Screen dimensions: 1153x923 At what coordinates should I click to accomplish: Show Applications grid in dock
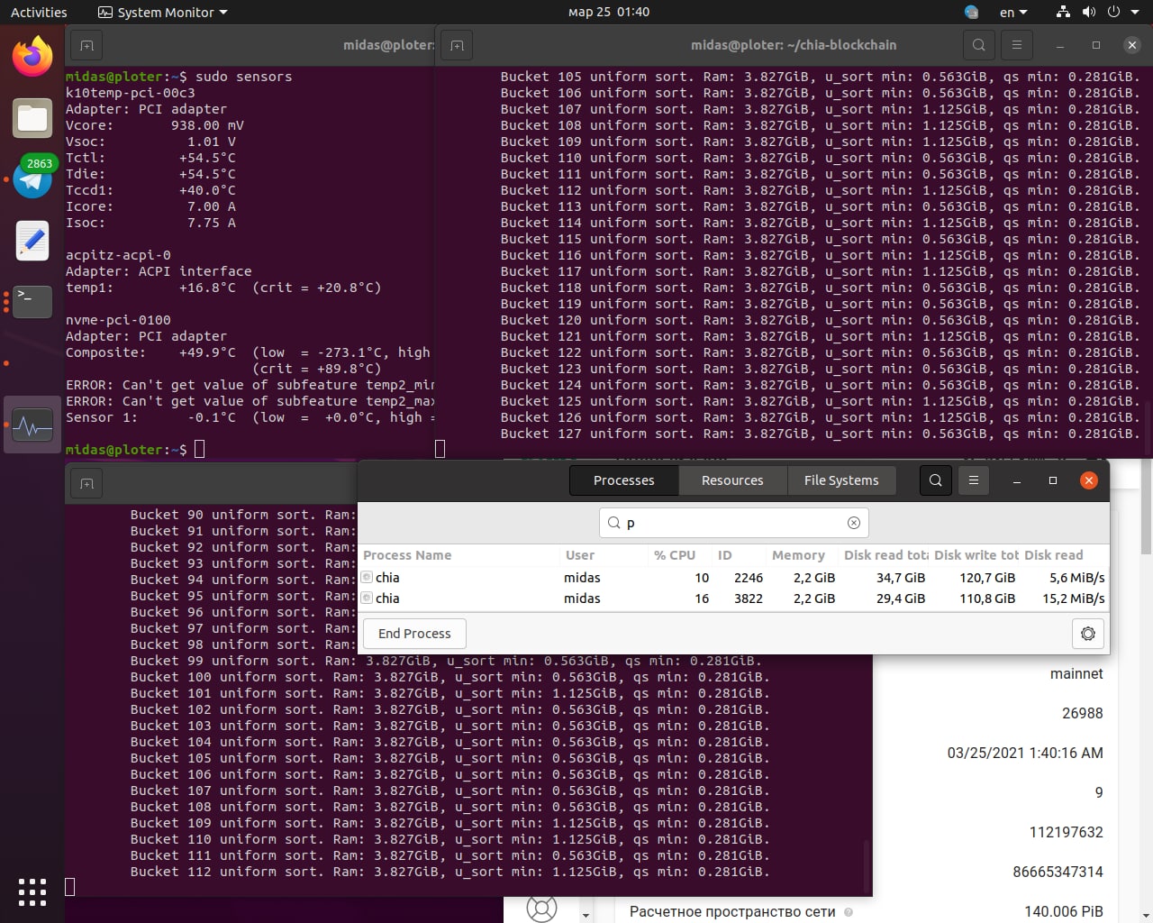coord(32,891)
